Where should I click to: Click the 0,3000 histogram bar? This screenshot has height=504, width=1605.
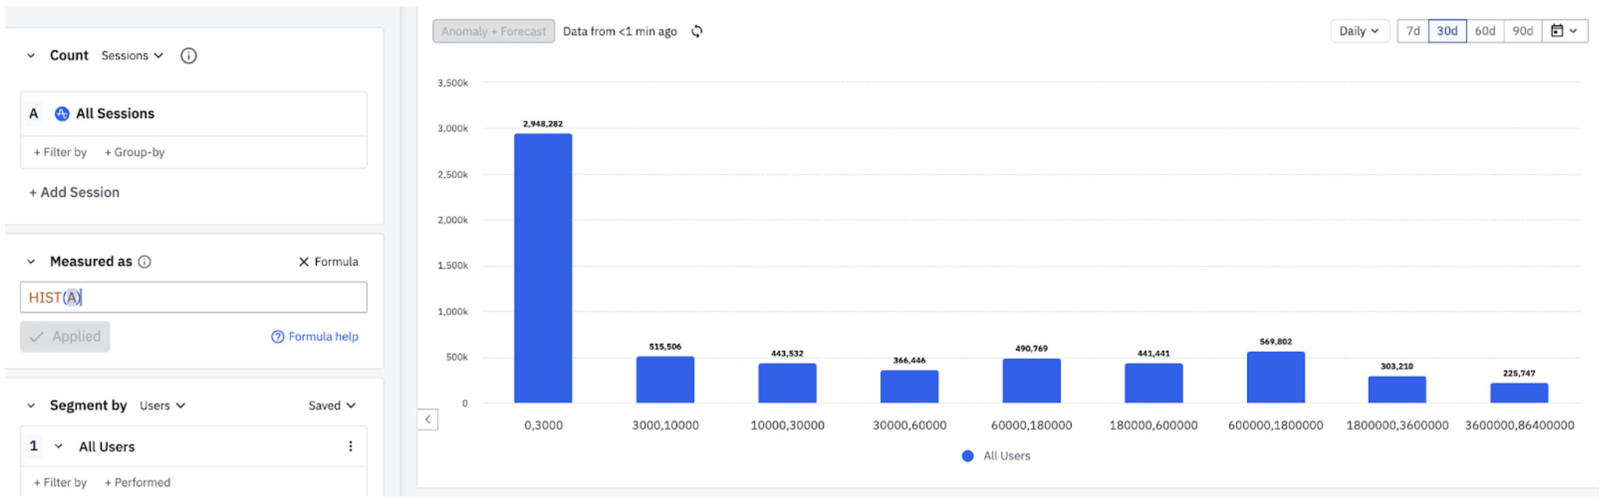pyautogui.click(x=543, y=268)
